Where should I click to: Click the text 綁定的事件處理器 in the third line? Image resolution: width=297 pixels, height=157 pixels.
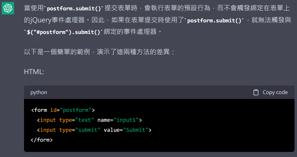[130, 31]
